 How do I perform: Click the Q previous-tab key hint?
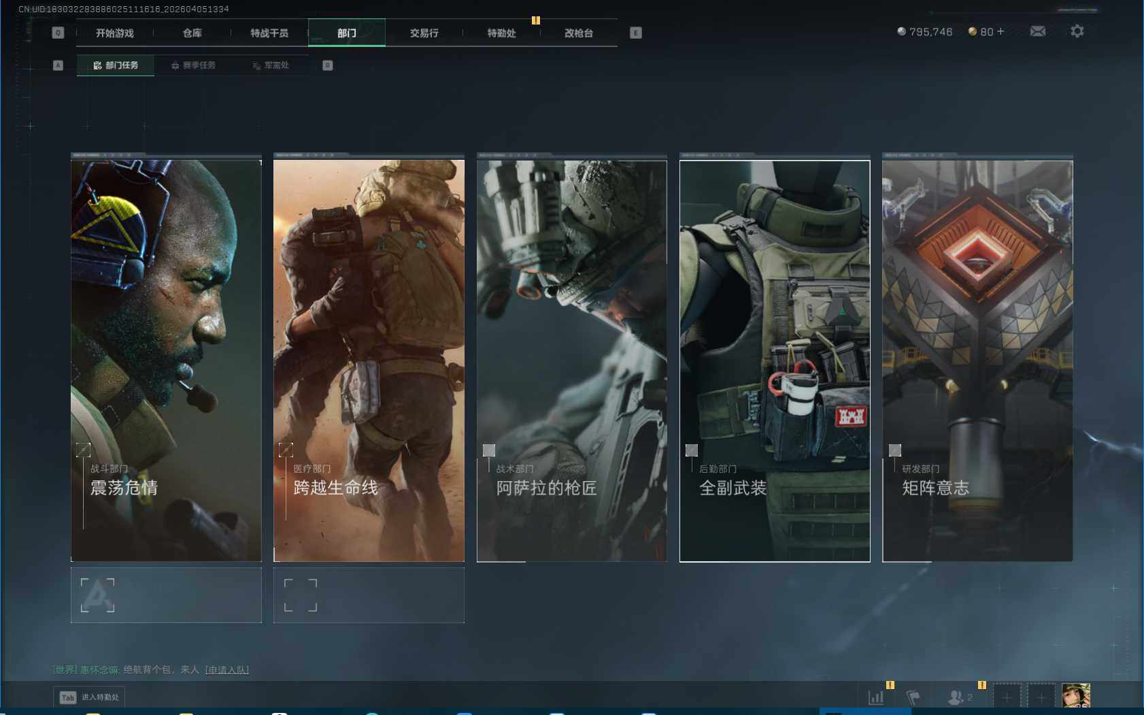tap(58, 33)
